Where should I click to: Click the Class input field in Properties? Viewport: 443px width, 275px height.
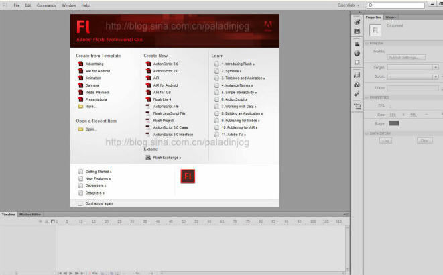coord(412,88)
